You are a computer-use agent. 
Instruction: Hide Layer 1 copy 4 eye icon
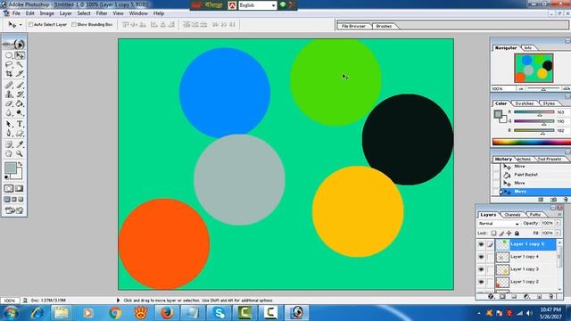coord(481,257)
